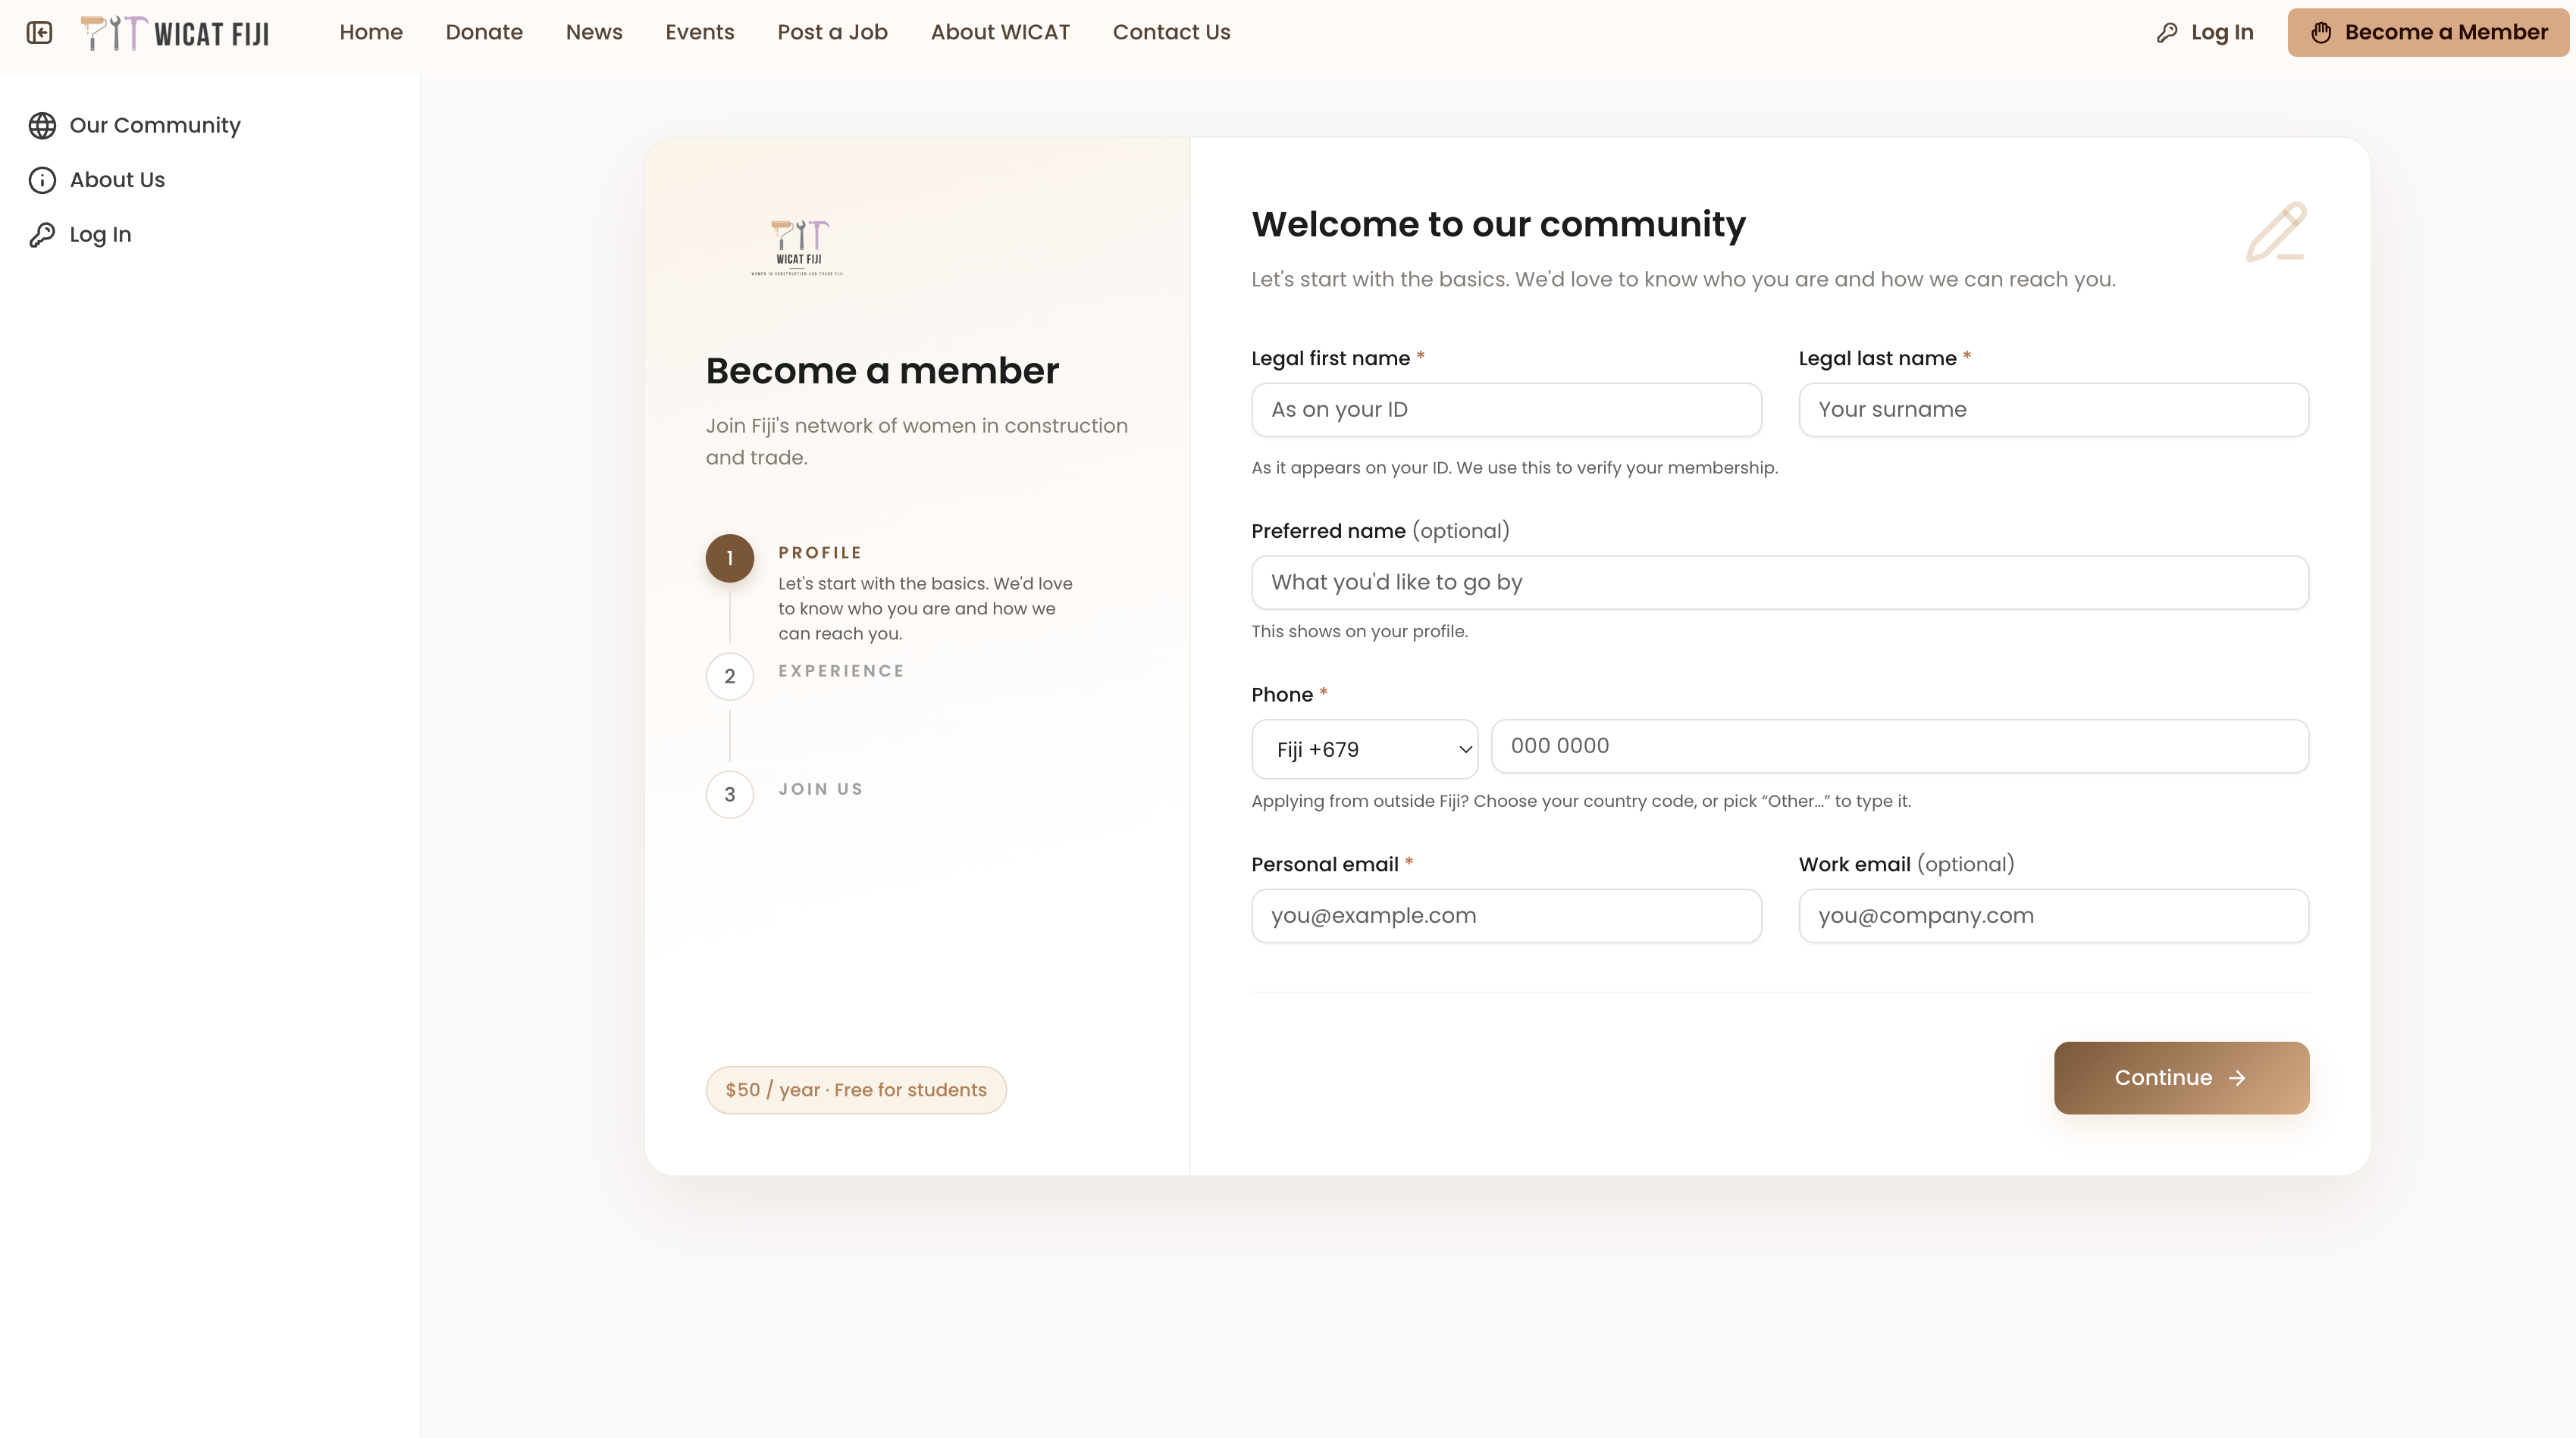The height and width of the screenshot is (1438, 2576).
Task: Go to the News page
Action: tap(594, 32)
